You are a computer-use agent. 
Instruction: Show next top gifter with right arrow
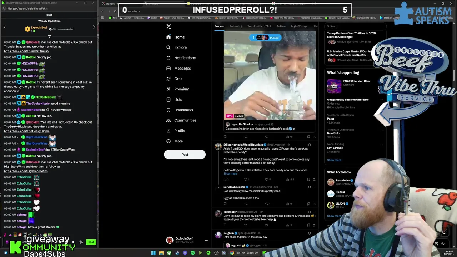(94, 27)
